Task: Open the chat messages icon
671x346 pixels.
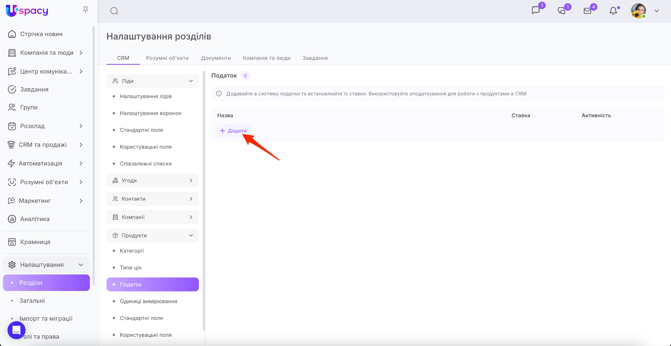Action: click(x=536, y=10)
